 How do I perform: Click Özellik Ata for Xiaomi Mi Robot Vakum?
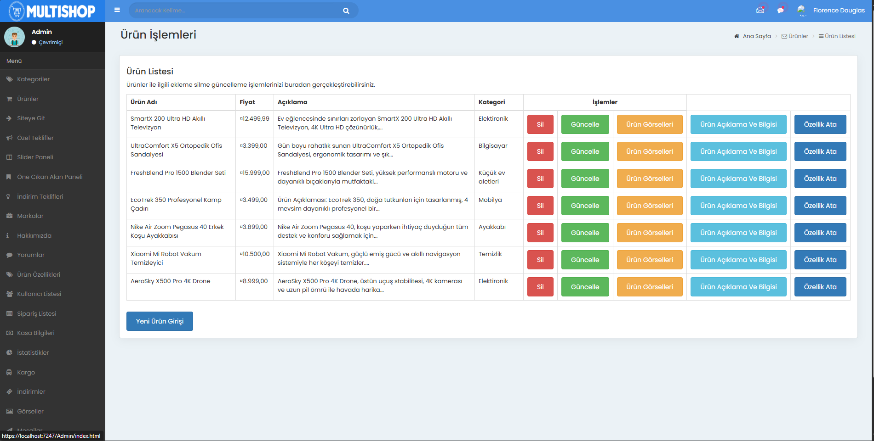coord(820,260)
